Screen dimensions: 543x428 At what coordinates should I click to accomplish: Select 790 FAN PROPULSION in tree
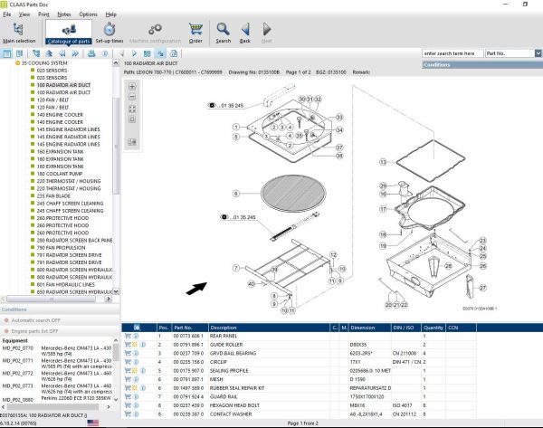pyautogui.click(x=61, y=247)
